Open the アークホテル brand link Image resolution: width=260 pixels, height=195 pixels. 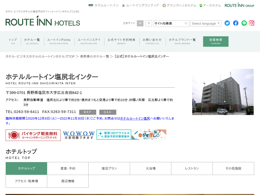click(x=210, y=6)
